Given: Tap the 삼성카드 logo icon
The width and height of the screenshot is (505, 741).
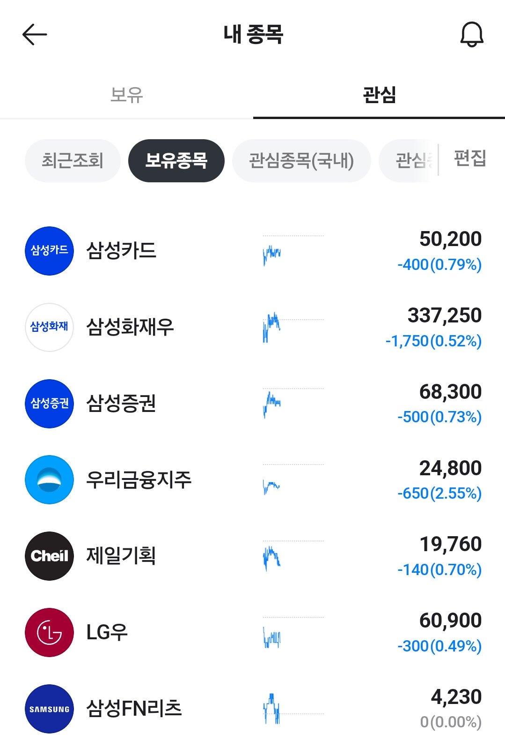Looking at the screenshot, I should (49, 251).
